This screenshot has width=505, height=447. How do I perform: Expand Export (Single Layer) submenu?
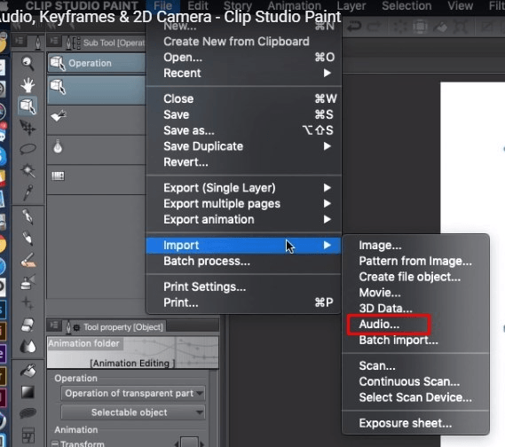tap(244, 188)
